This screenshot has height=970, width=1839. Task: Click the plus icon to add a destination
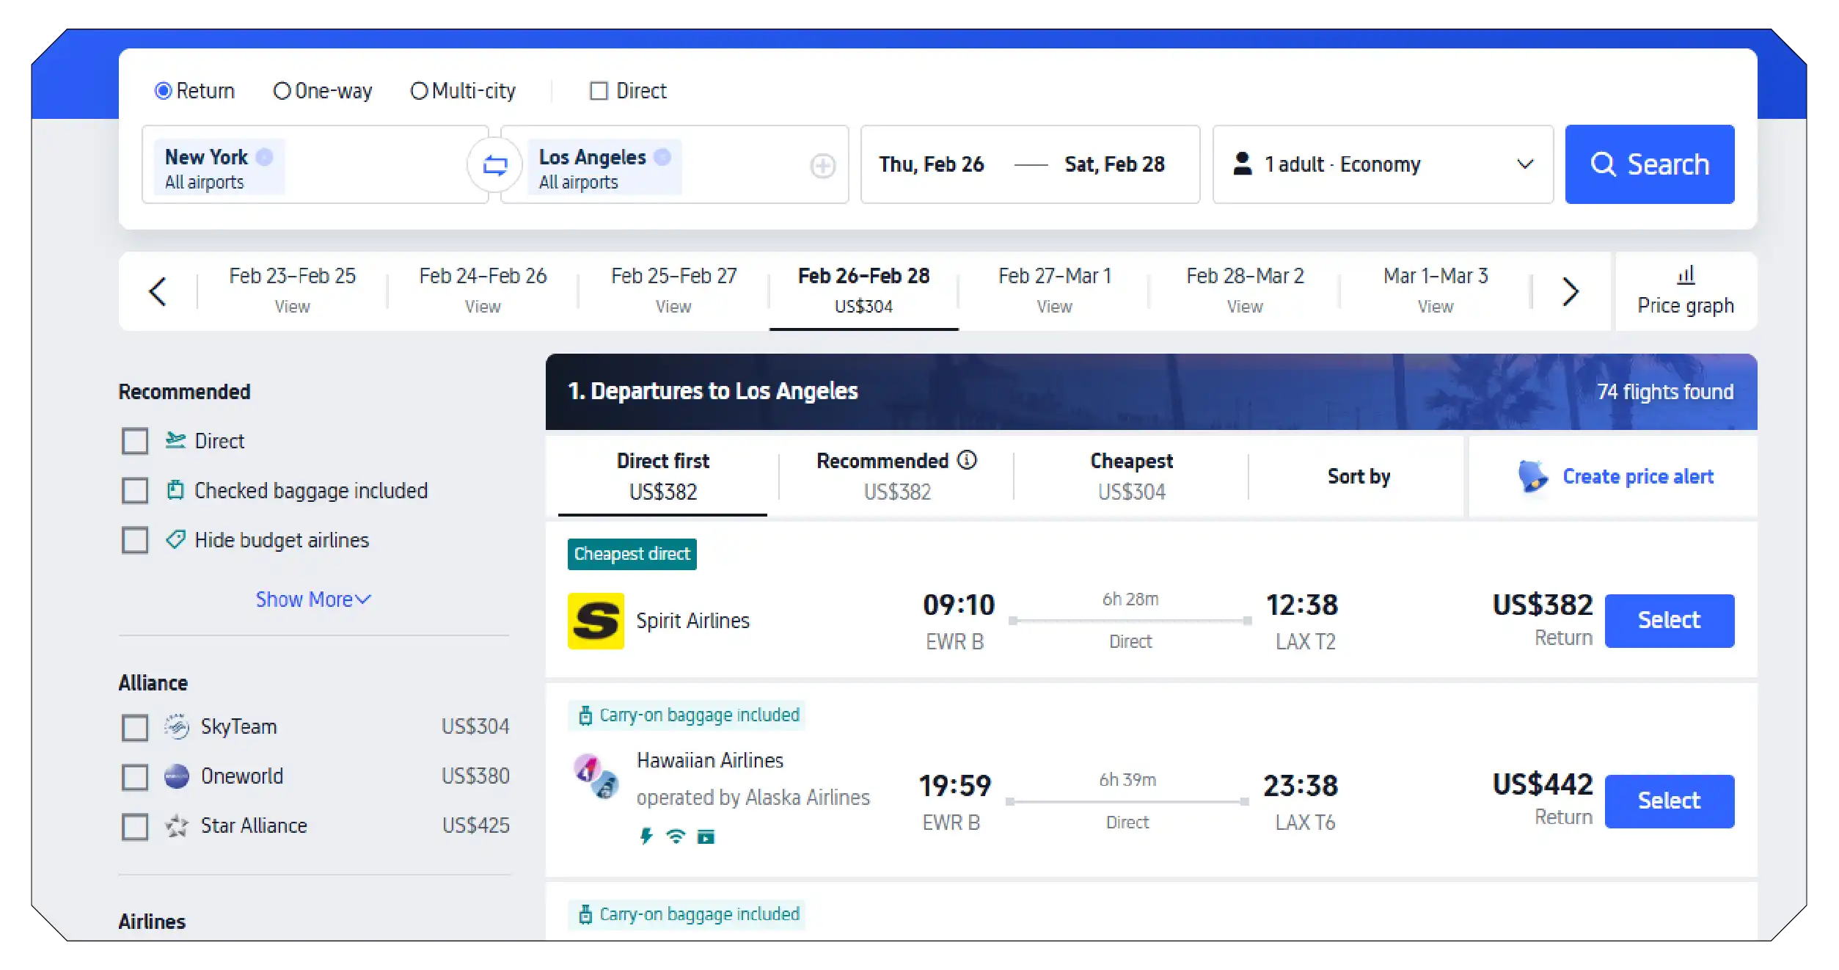click(823, 166)
